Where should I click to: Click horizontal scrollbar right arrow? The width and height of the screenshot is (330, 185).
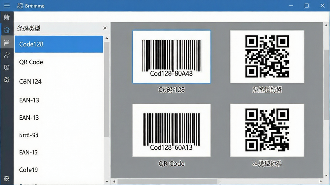click(x=321, y=181)
